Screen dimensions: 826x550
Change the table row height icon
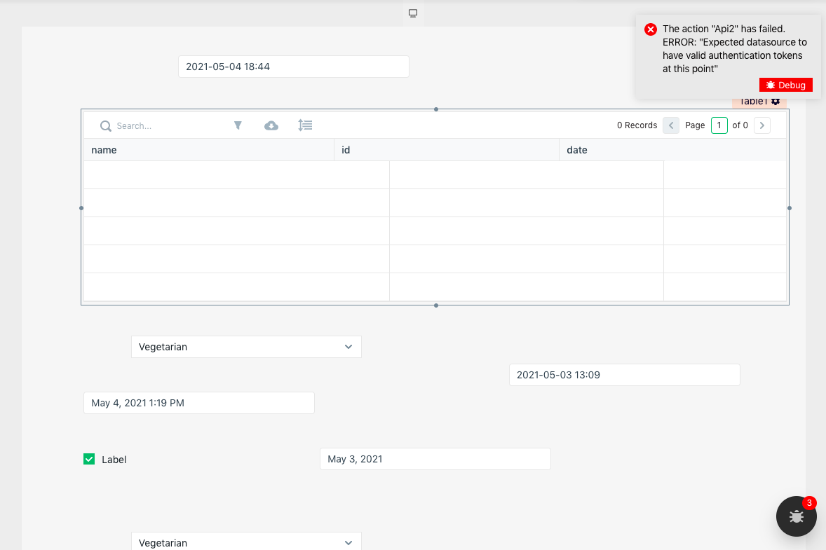coord(305,125)
